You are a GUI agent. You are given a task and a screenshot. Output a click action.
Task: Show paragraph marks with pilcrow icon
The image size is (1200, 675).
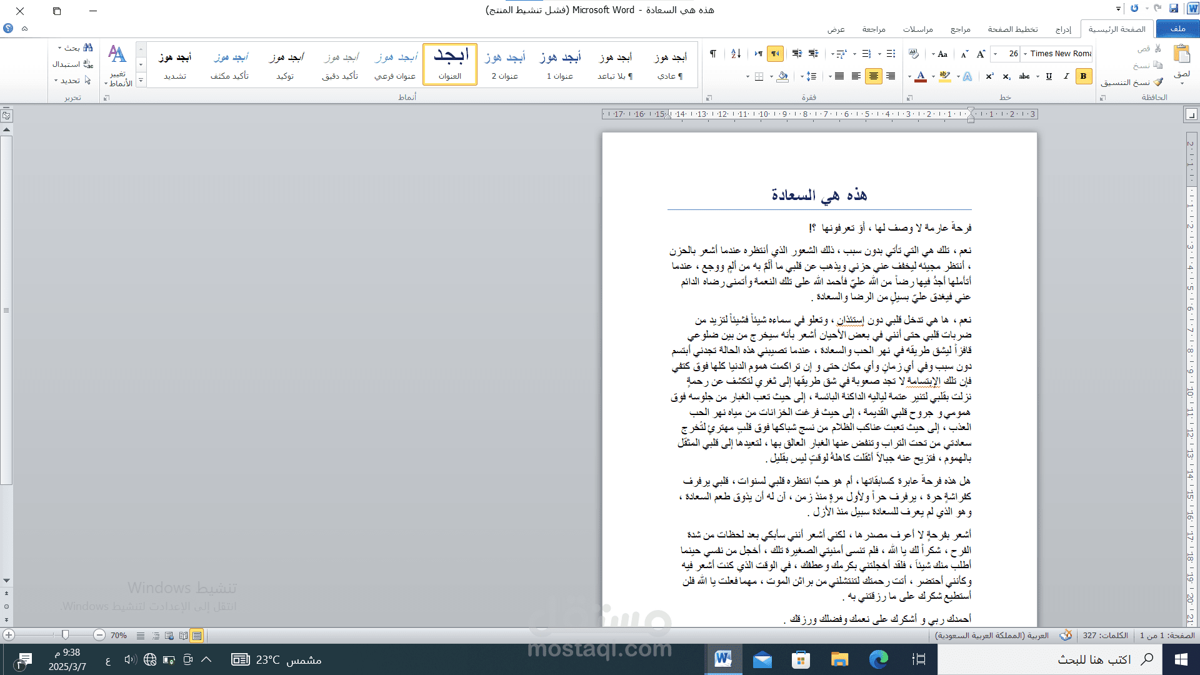pos(713,54)
